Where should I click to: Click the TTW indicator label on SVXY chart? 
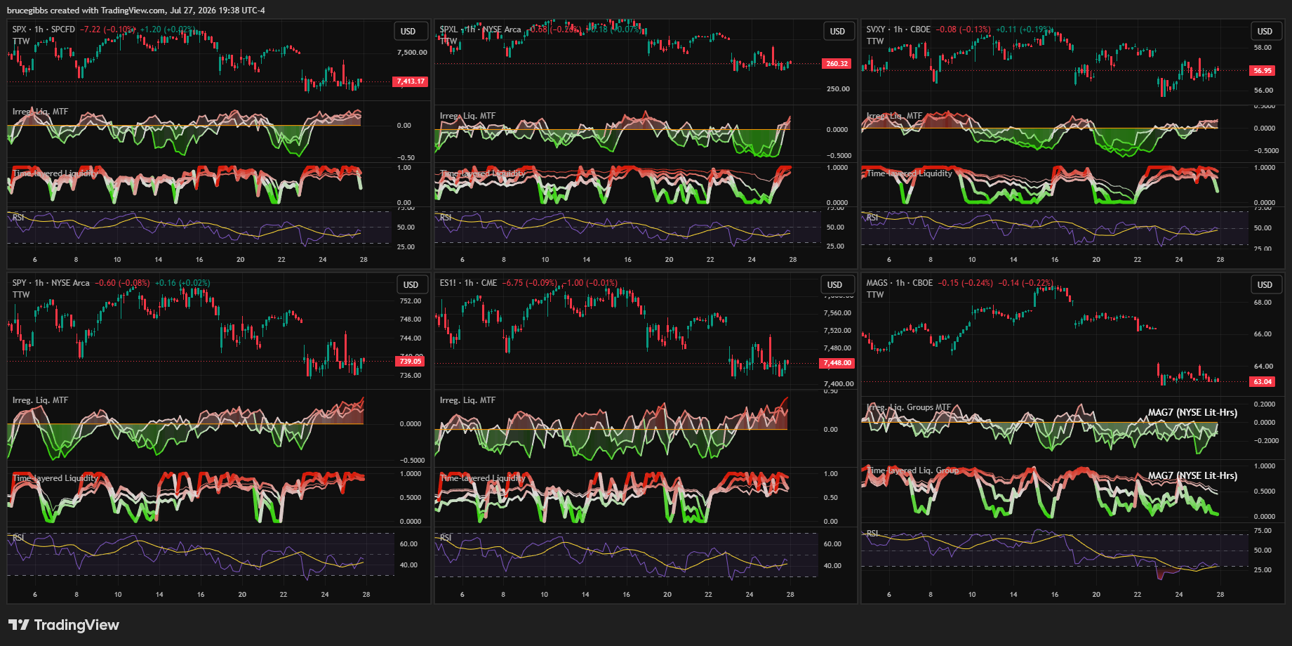pos(875,41)
